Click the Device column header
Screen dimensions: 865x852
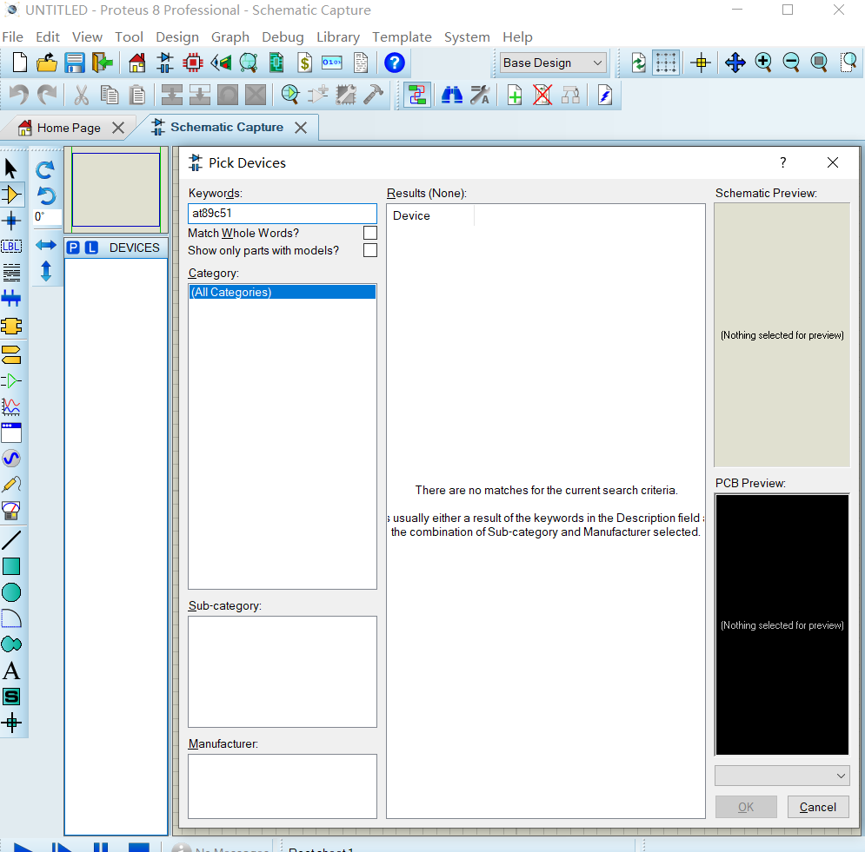pyautogui.click(x=430, y=215)
